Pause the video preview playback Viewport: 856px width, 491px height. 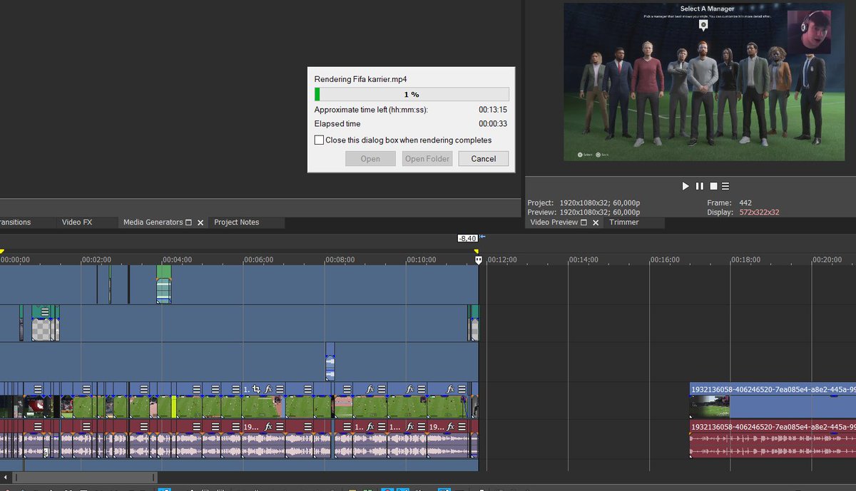pyautogui.click(x=699, y=186)
